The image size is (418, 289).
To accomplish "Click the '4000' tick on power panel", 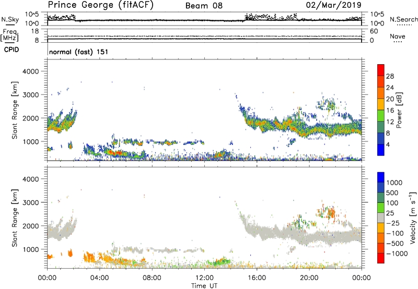I will (x=30, y=71).
